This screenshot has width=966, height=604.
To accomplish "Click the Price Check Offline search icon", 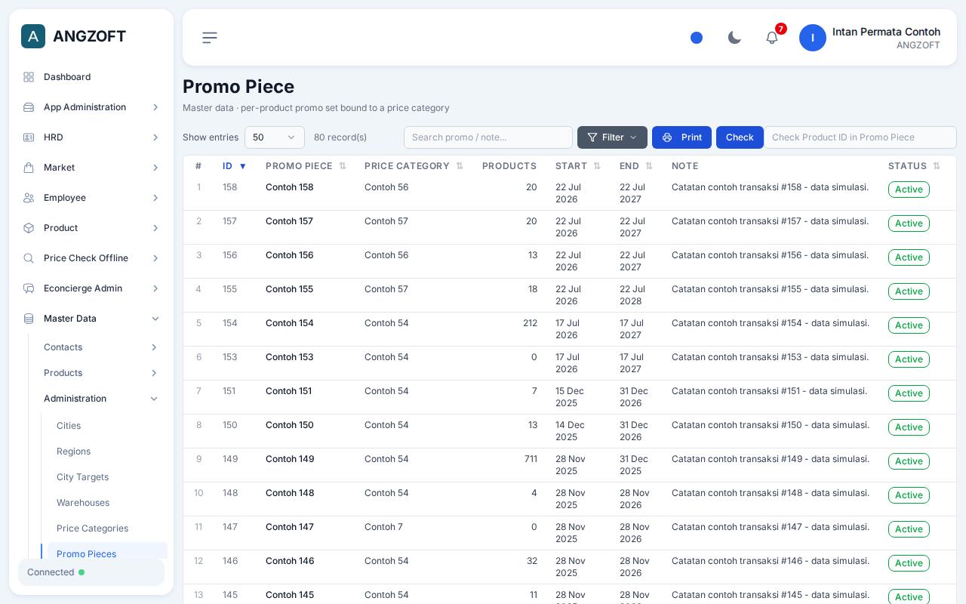I will pyautogui.click(x=29, y=258).
